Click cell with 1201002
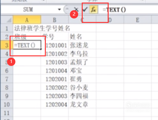This screenshot has width=158, height=120. (55, 54)
